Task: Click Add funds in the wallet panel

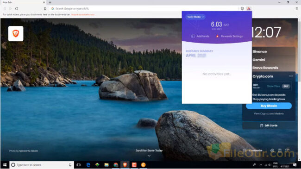Action: pos(200,36)
